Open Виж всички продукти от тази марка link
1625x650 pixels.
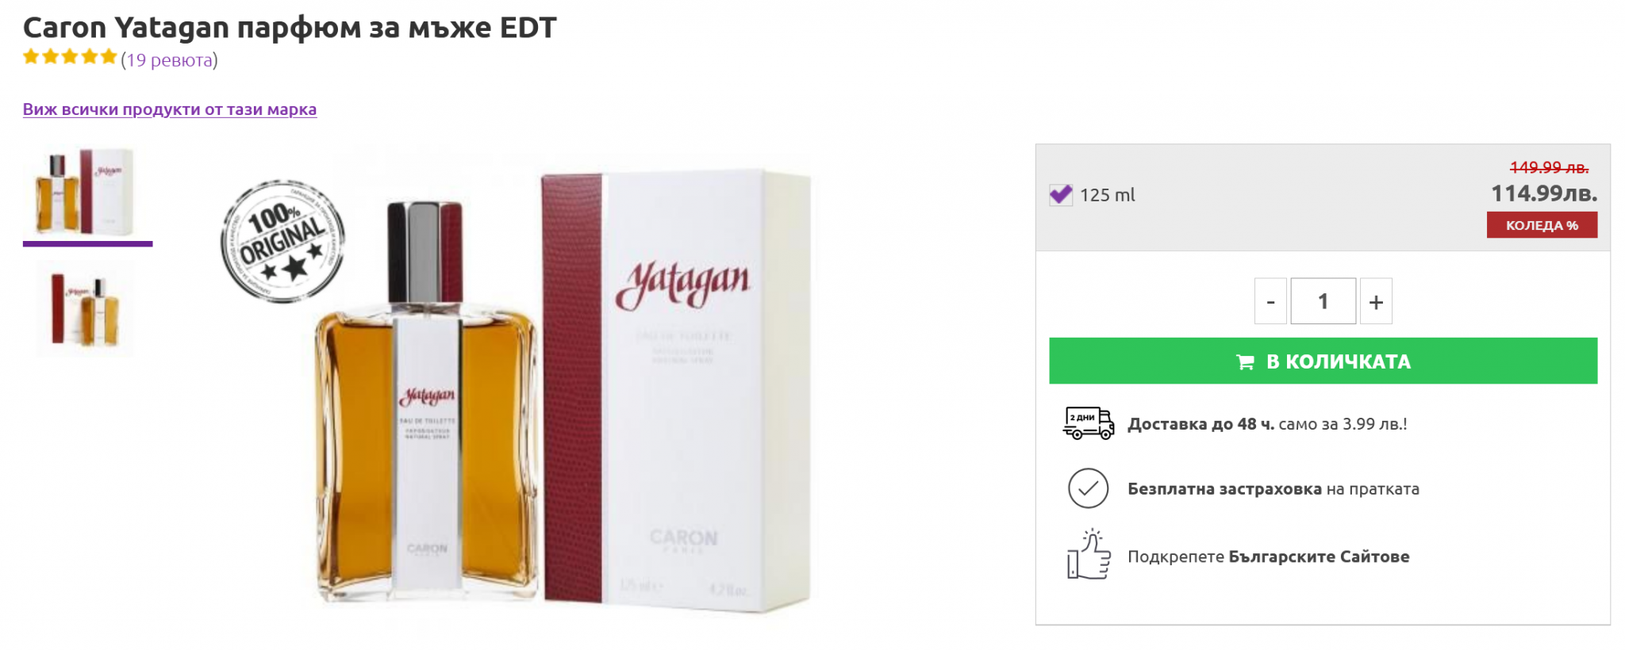[169, 109]
